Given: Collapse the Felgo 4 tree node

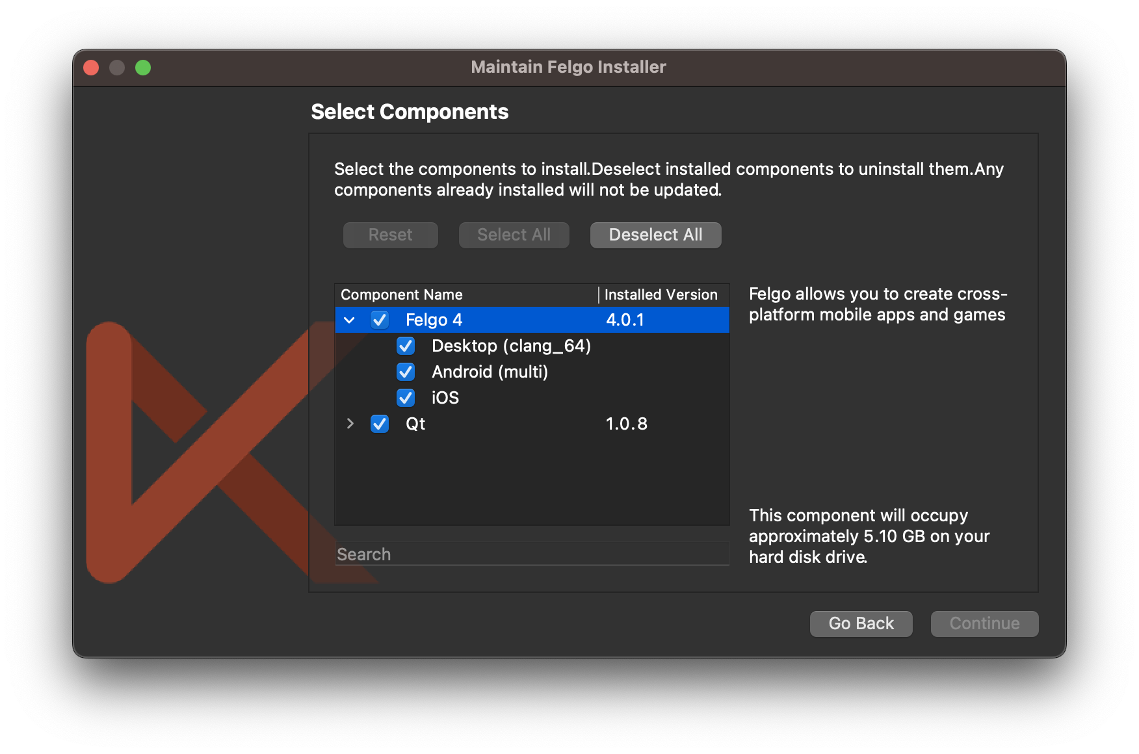Looking at the screenshot, I should pyautogui.click(x=350, y=320).
